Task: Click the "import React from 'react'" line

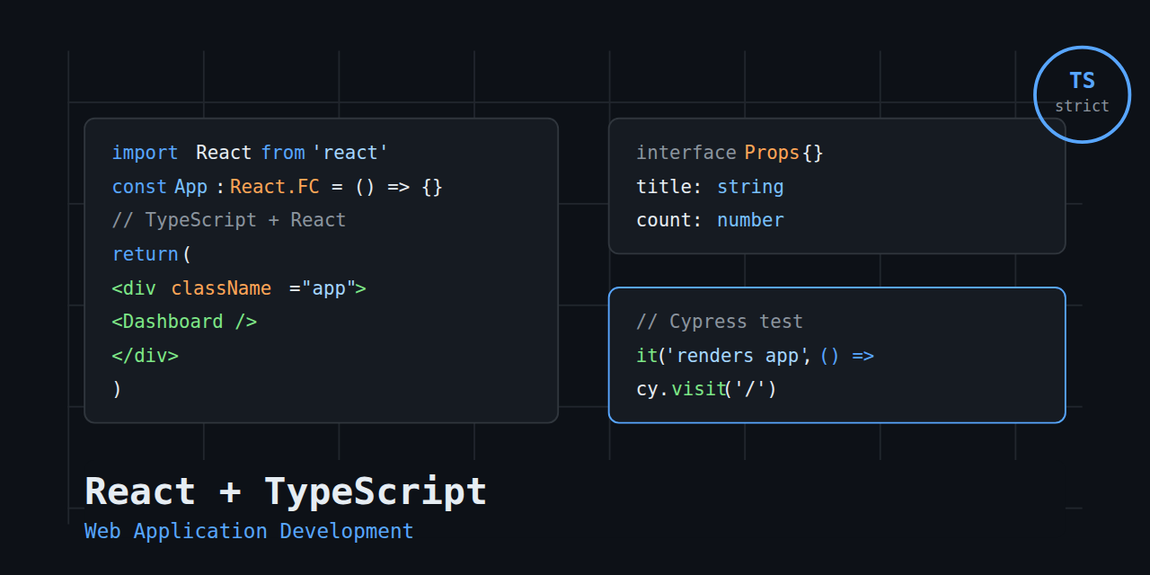Action: coord(250,153)
